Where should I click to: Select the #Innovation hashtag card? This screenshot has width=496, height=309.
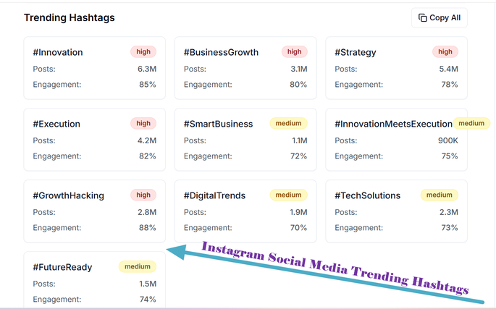pyautogui.click(x=94, y=68)
